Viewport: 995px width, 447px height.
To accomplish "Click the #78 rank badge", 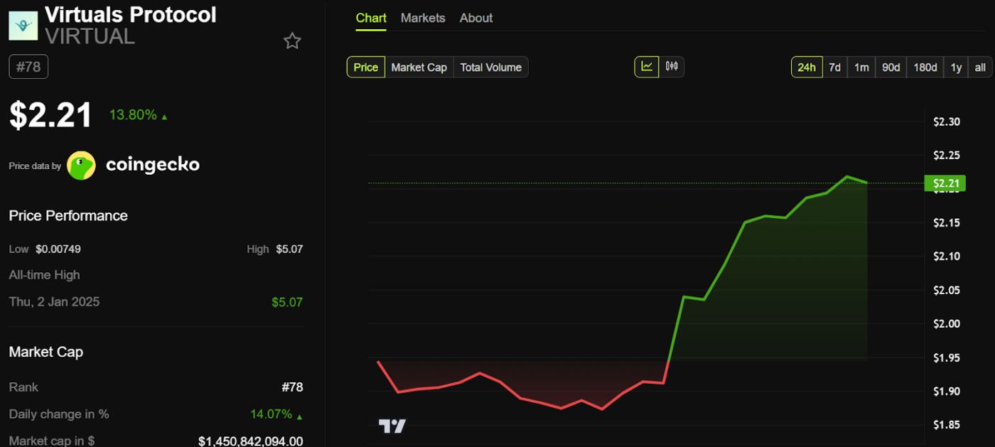I will (x=28, y=66).
